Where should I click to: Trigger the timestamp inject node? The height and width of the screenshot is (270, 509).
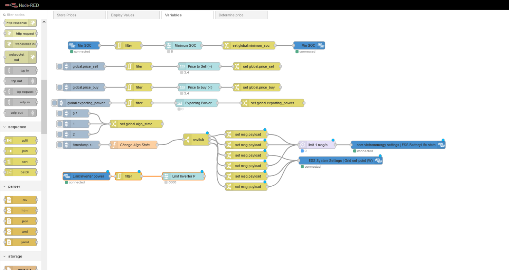pyautogui.click(x=60, y=145)
